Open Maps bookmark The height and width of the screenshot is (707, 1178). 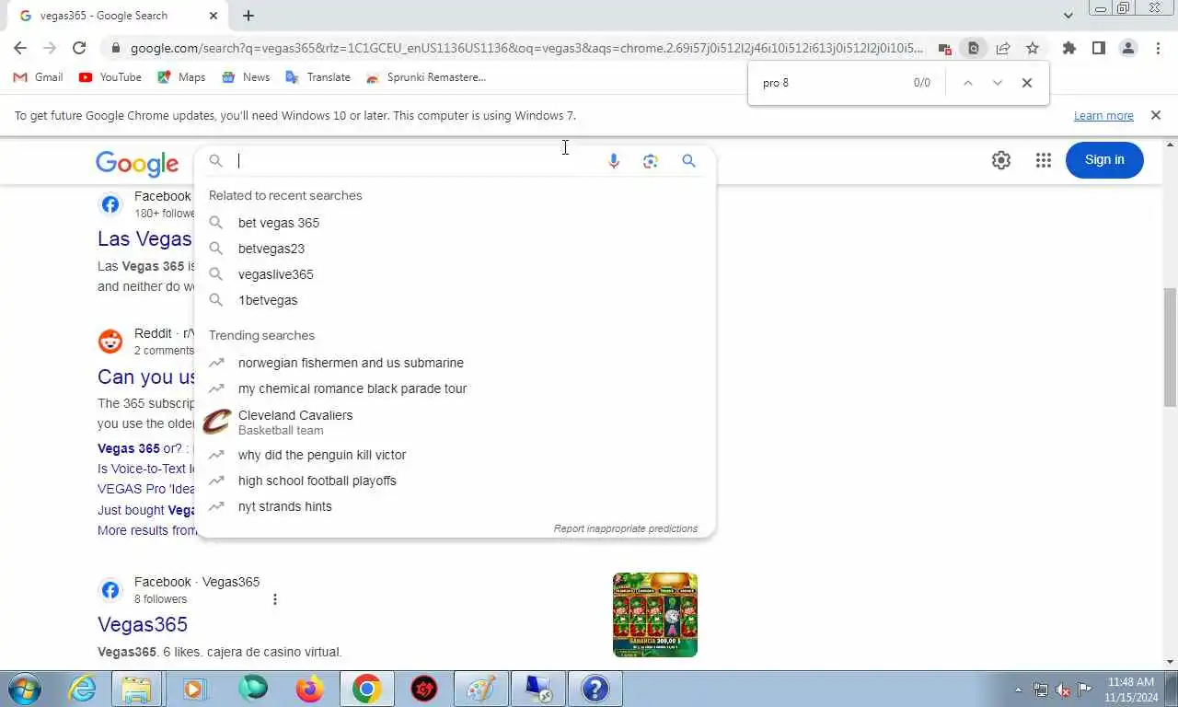click(181, 77)
